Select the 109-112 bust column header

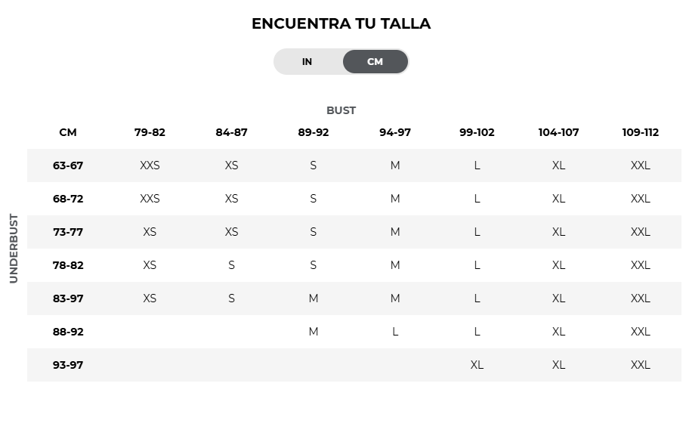coord(641,132)
